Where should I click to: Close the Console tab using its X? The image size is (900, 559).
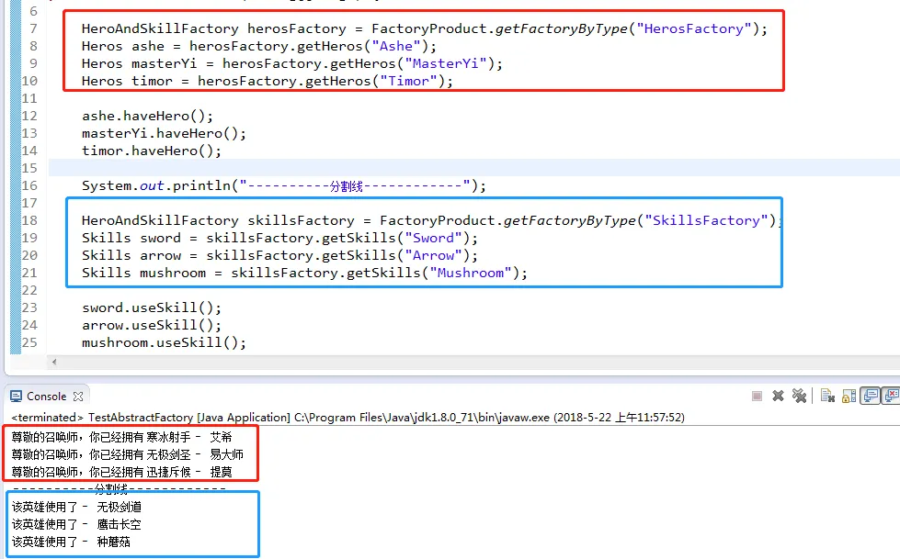pyautogui.click(x=78, y=397)
